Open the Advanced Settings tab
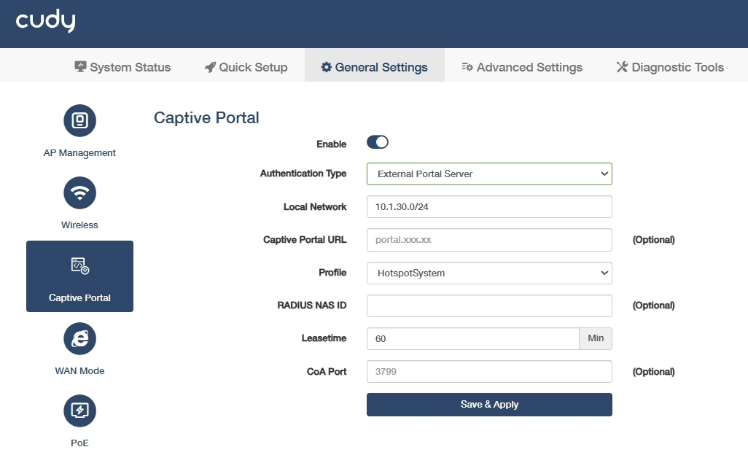748x455 pixels. (x=522, y=67)
